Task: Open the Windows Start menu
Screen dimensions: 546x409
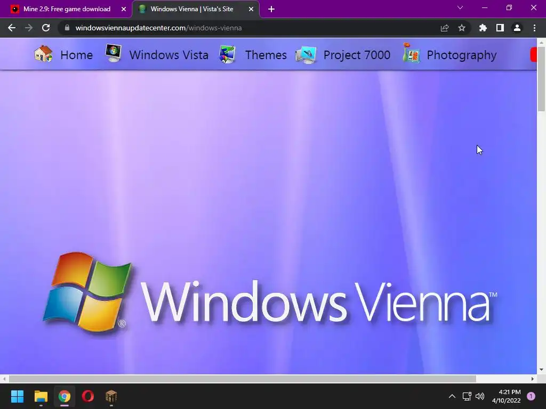Action: [x=17, y=396]
